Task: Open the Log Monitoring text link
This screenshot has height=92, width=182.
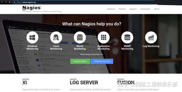Action: click(x=151, y=46)
